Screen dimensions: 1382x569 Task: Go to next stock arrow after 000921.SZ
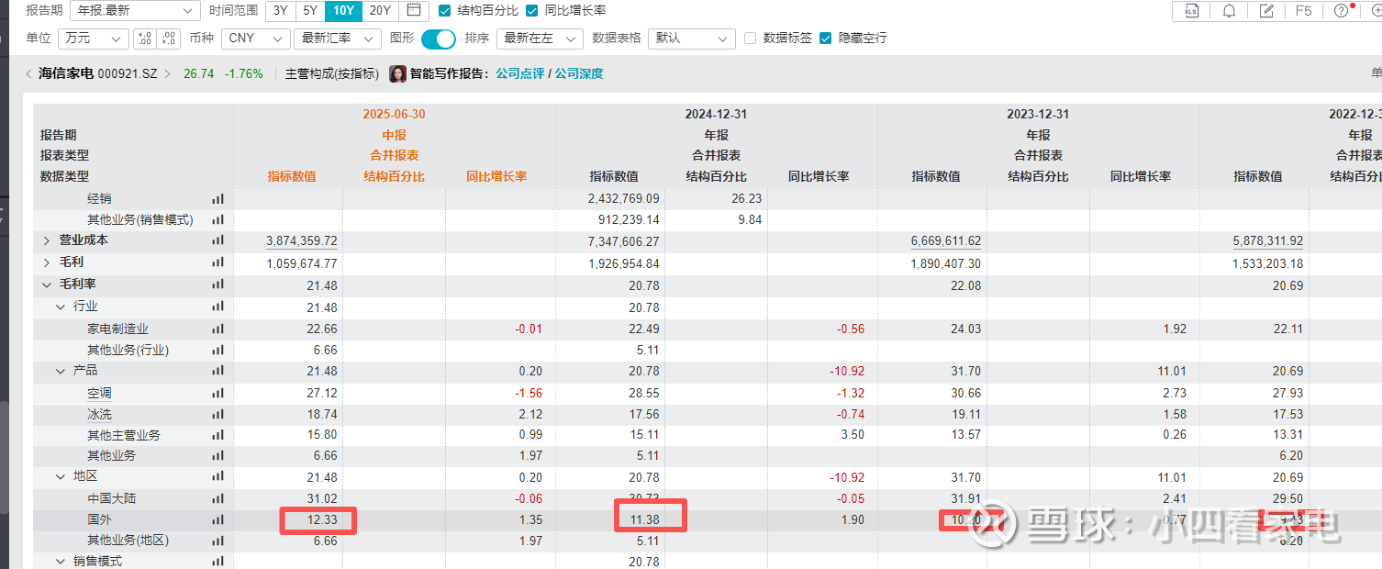[x=167, y=73]
